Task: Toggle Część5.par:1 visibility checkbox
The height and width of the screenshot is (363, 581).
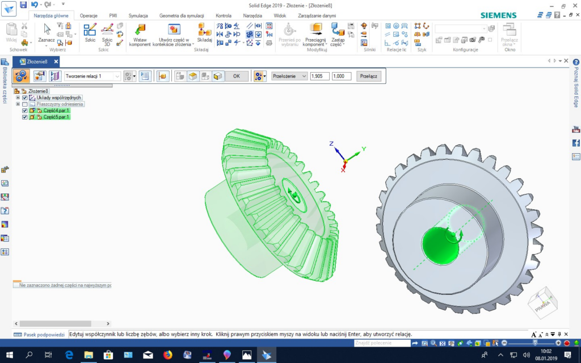Action: point(25,117)
